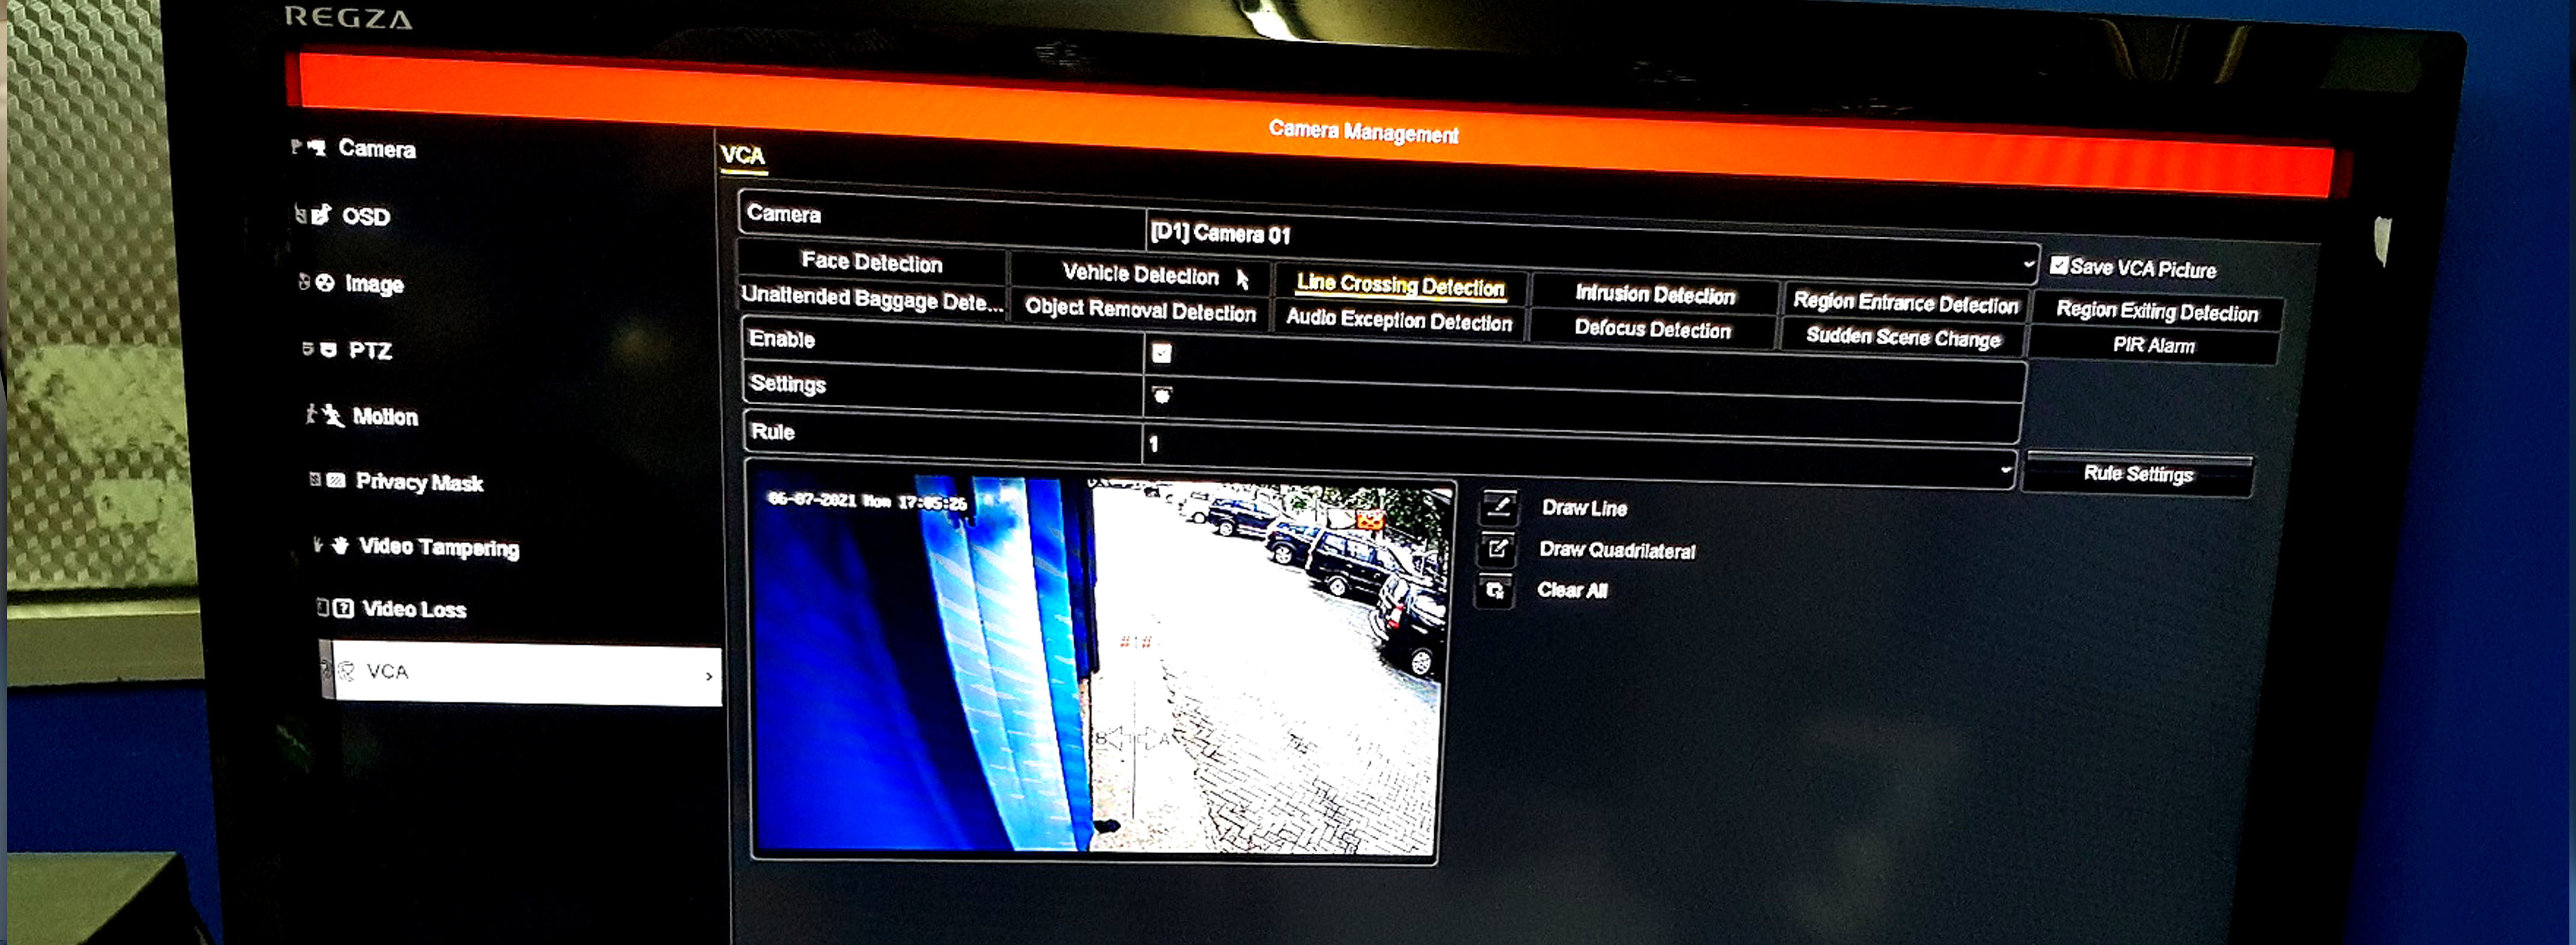
Task: Expand the Camera selection dropdown arrow
Action: pos(2028,264)
